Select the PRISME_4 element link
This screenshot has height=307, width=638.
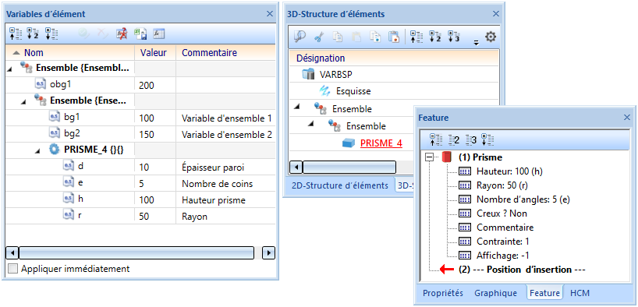381,143
